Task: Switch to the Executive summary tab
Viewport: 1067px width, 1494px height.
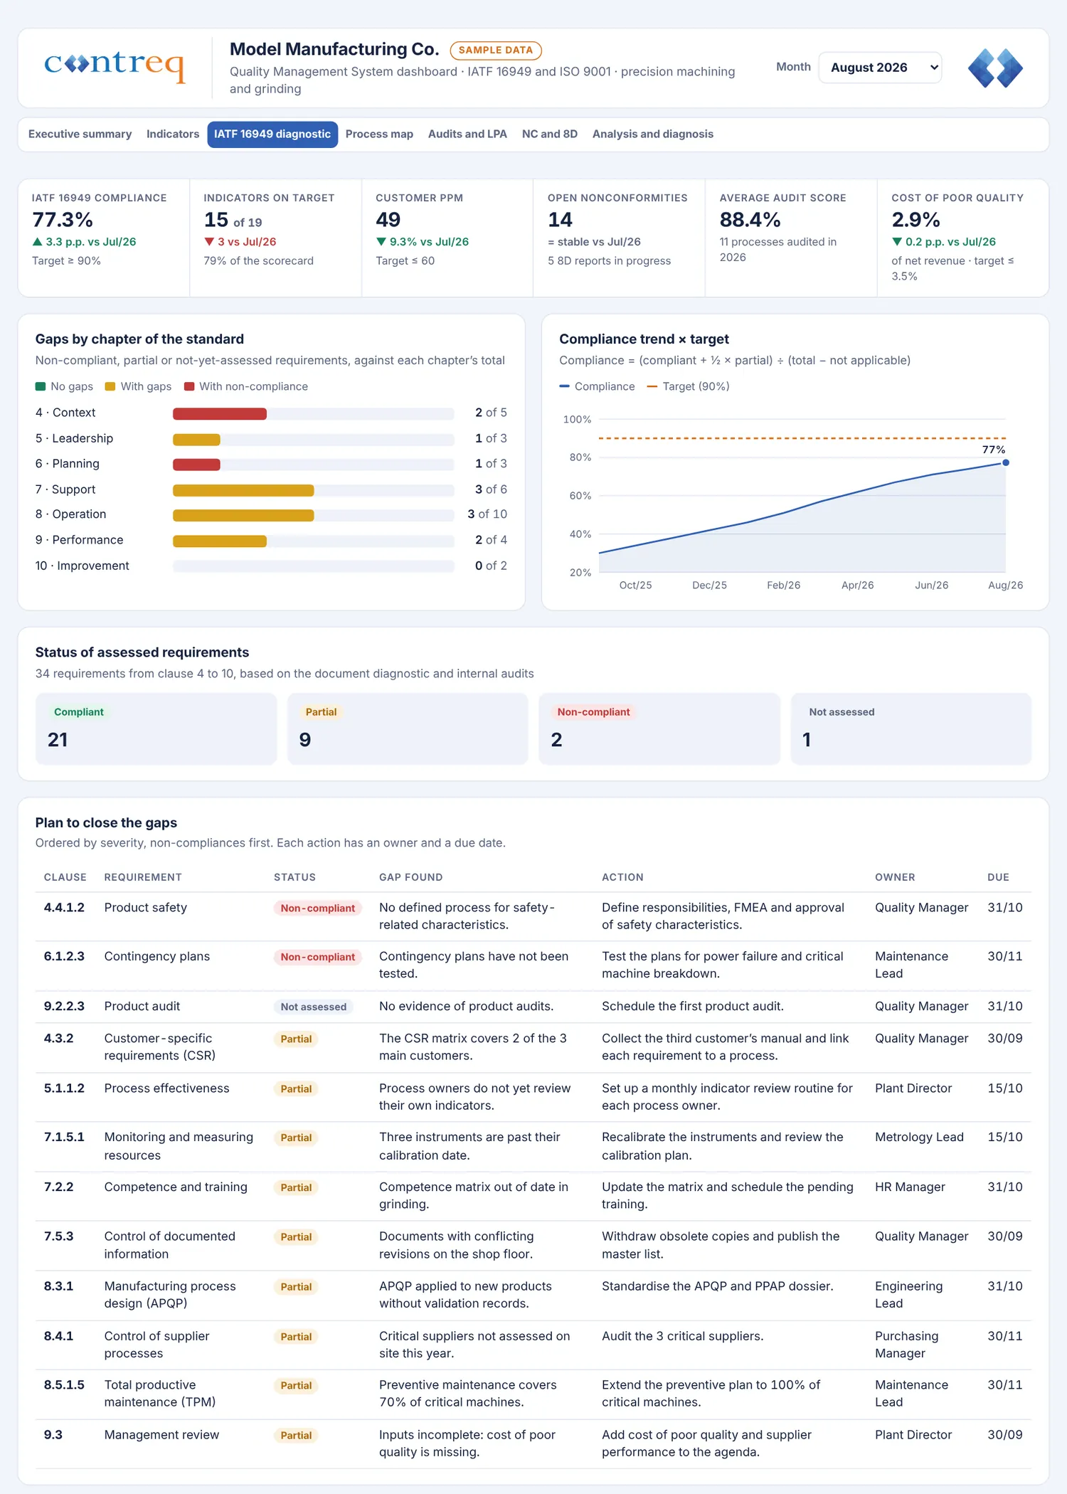Action: (x=80, y=134)
